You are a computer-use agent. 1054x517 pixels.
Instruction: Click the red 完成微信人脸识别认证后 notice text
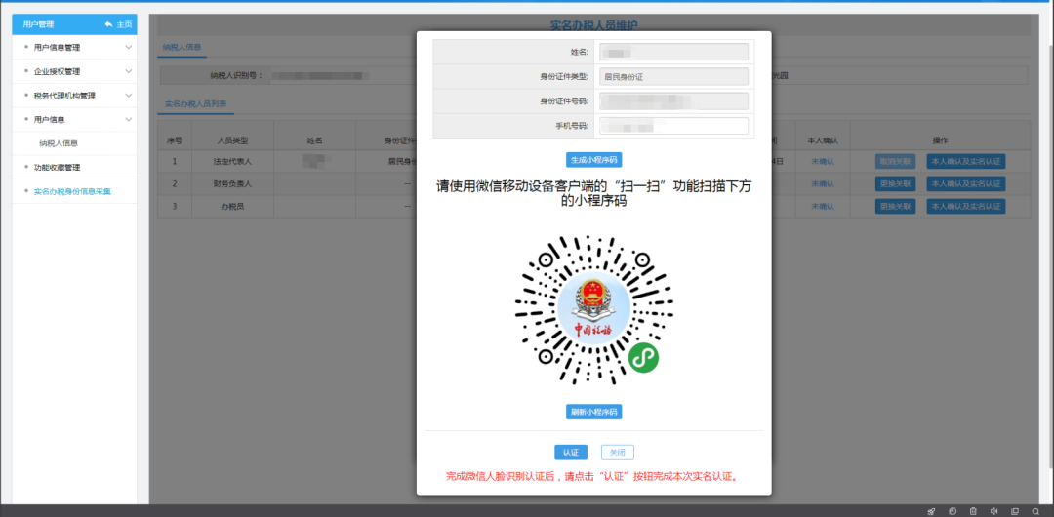tap(593, 477)
